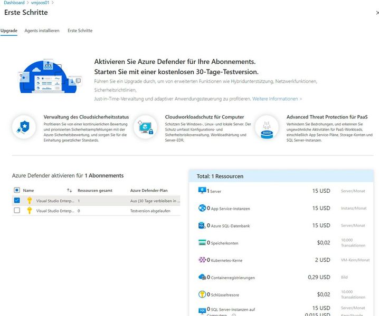Image resolution: width=379 pixels, height=316 pixels.
Task: Check the subscription with Testversion abgelaufen
Action: click(17, 210)
